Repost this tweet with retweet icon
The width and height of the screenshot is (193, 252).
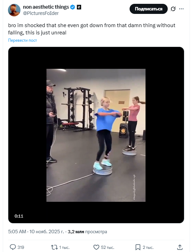pos(54,247)
